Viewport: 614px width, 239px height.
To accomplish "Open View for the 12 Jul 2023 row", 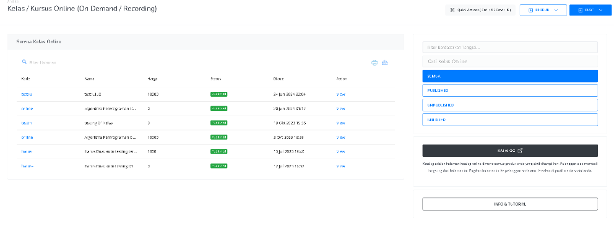I will coord(340,166).
